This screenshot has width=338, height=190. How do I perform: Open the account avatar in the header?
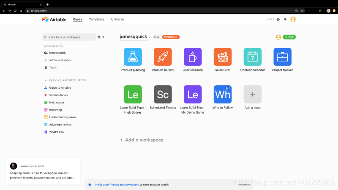293,19
